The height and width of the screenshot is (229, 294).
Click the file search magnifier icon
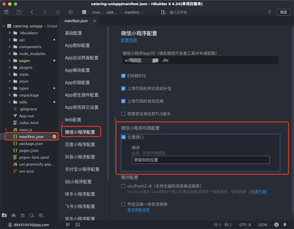(x=164, y=12)
